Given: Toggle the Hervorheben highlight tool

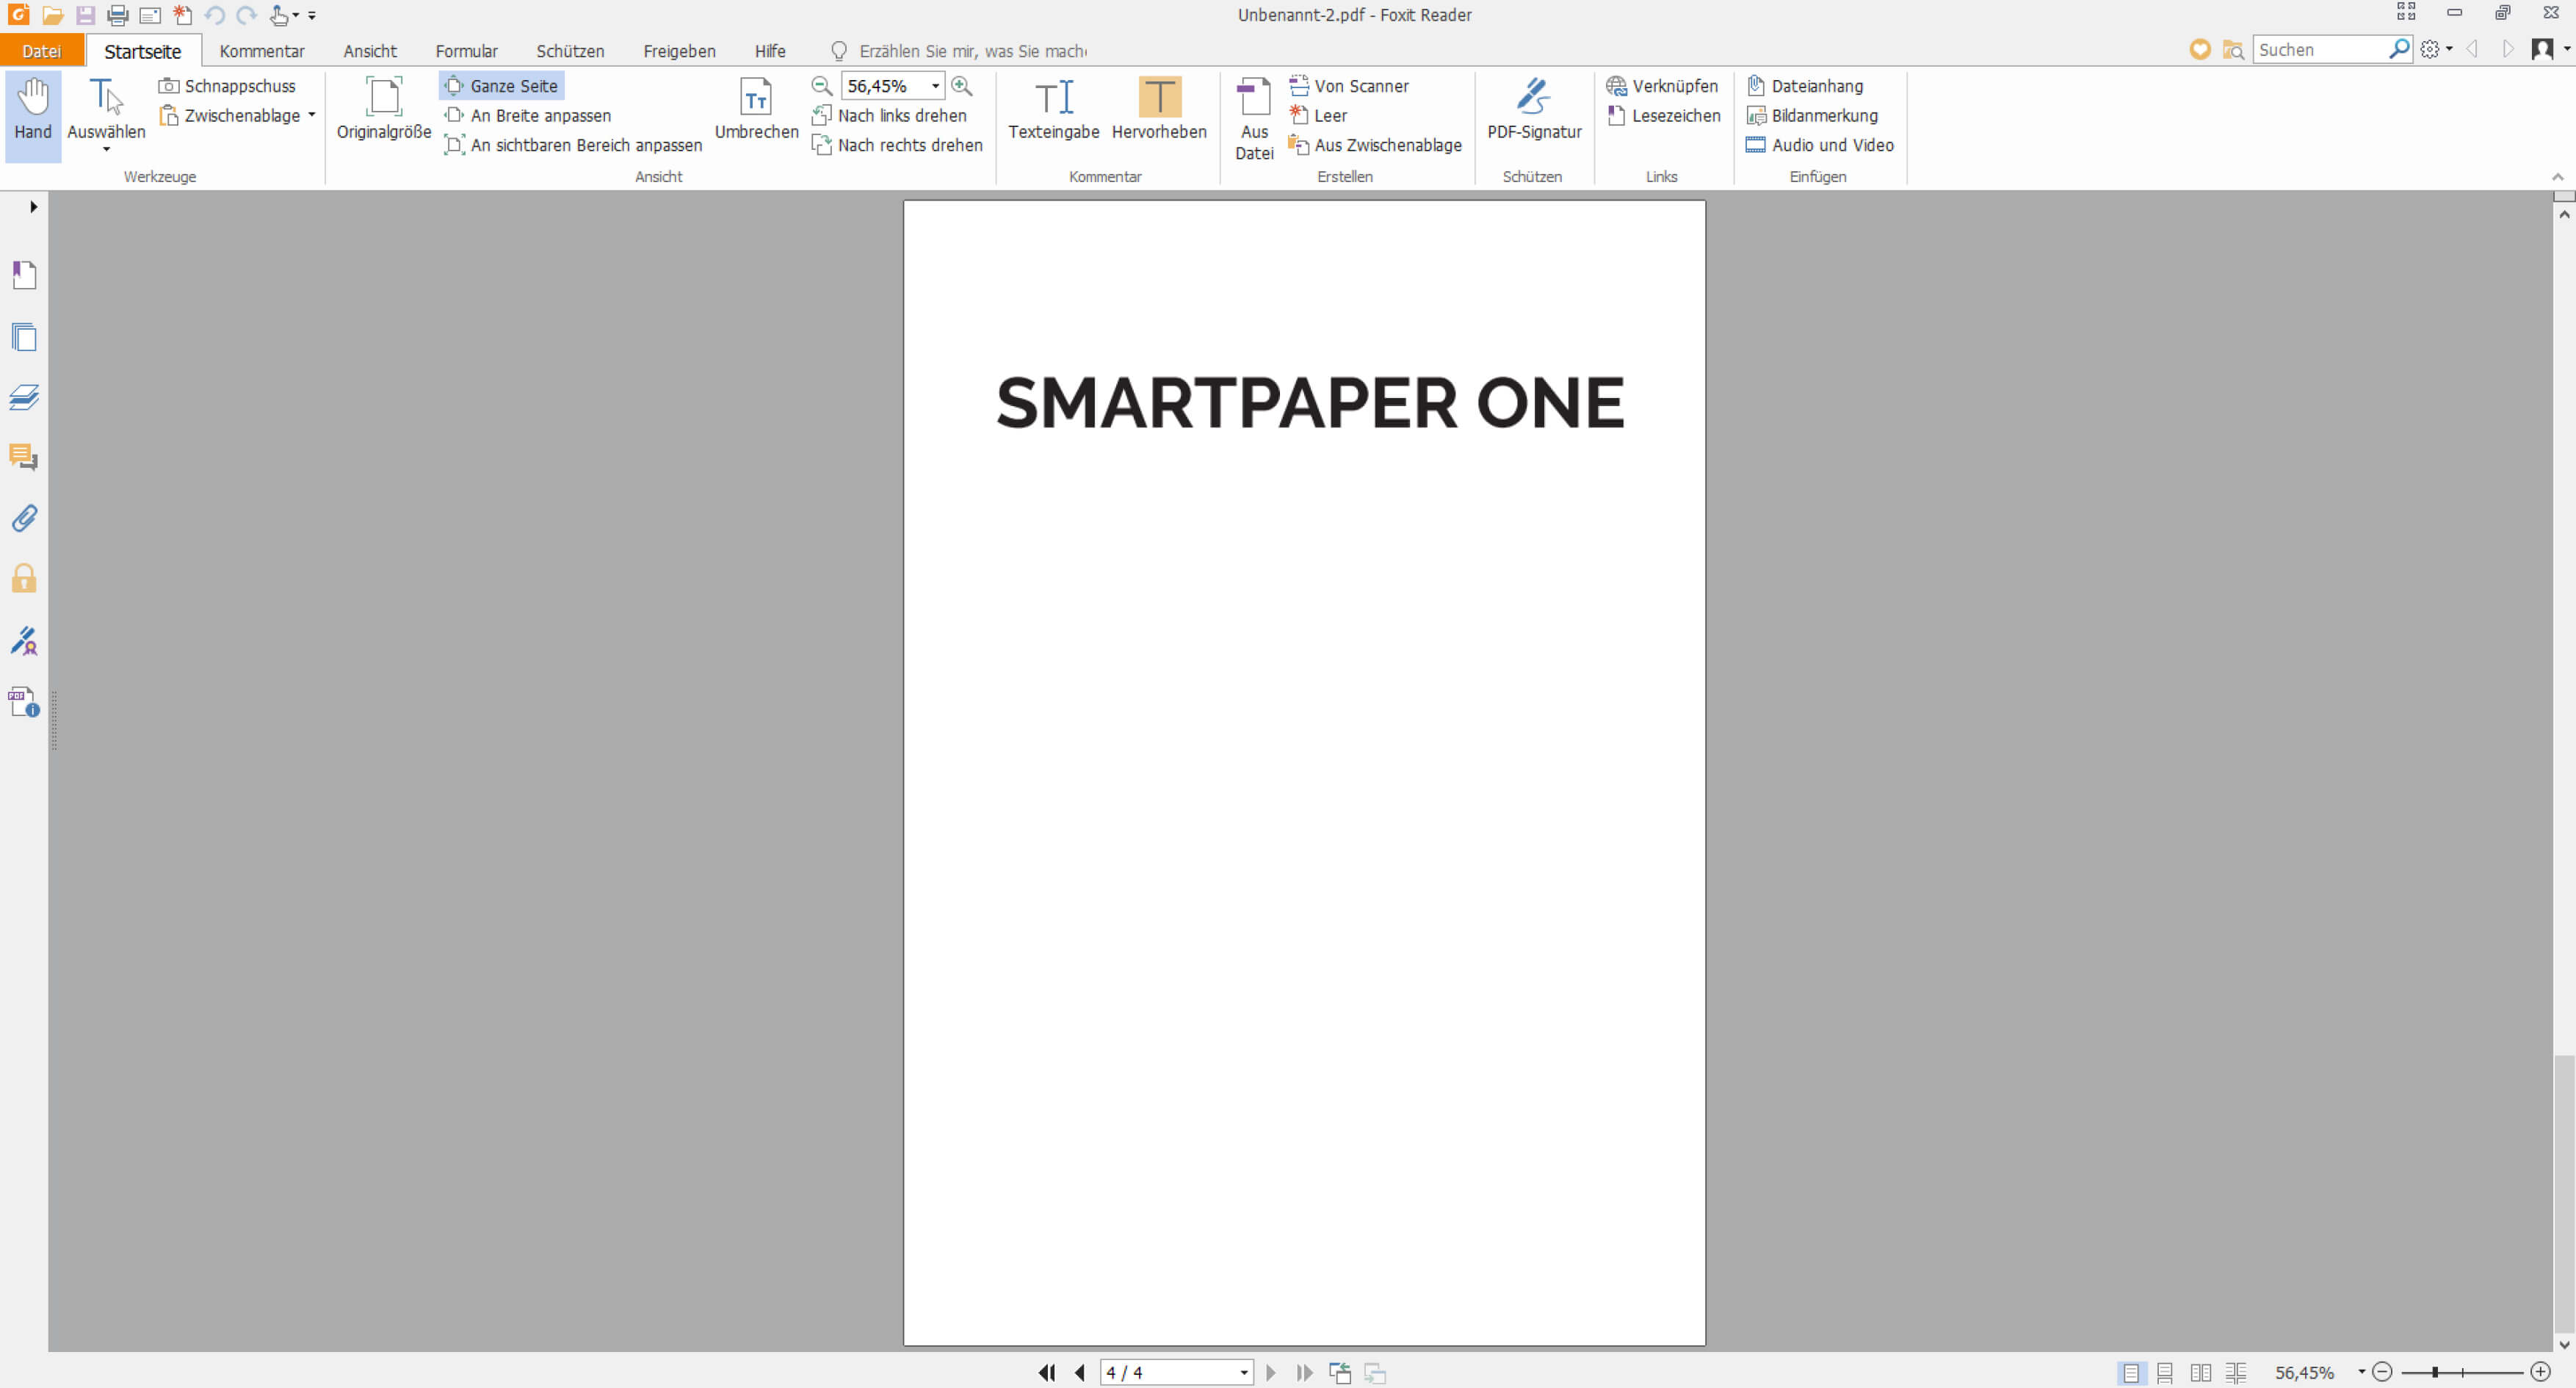Looking at the screenshot, I should point(1159,109).
